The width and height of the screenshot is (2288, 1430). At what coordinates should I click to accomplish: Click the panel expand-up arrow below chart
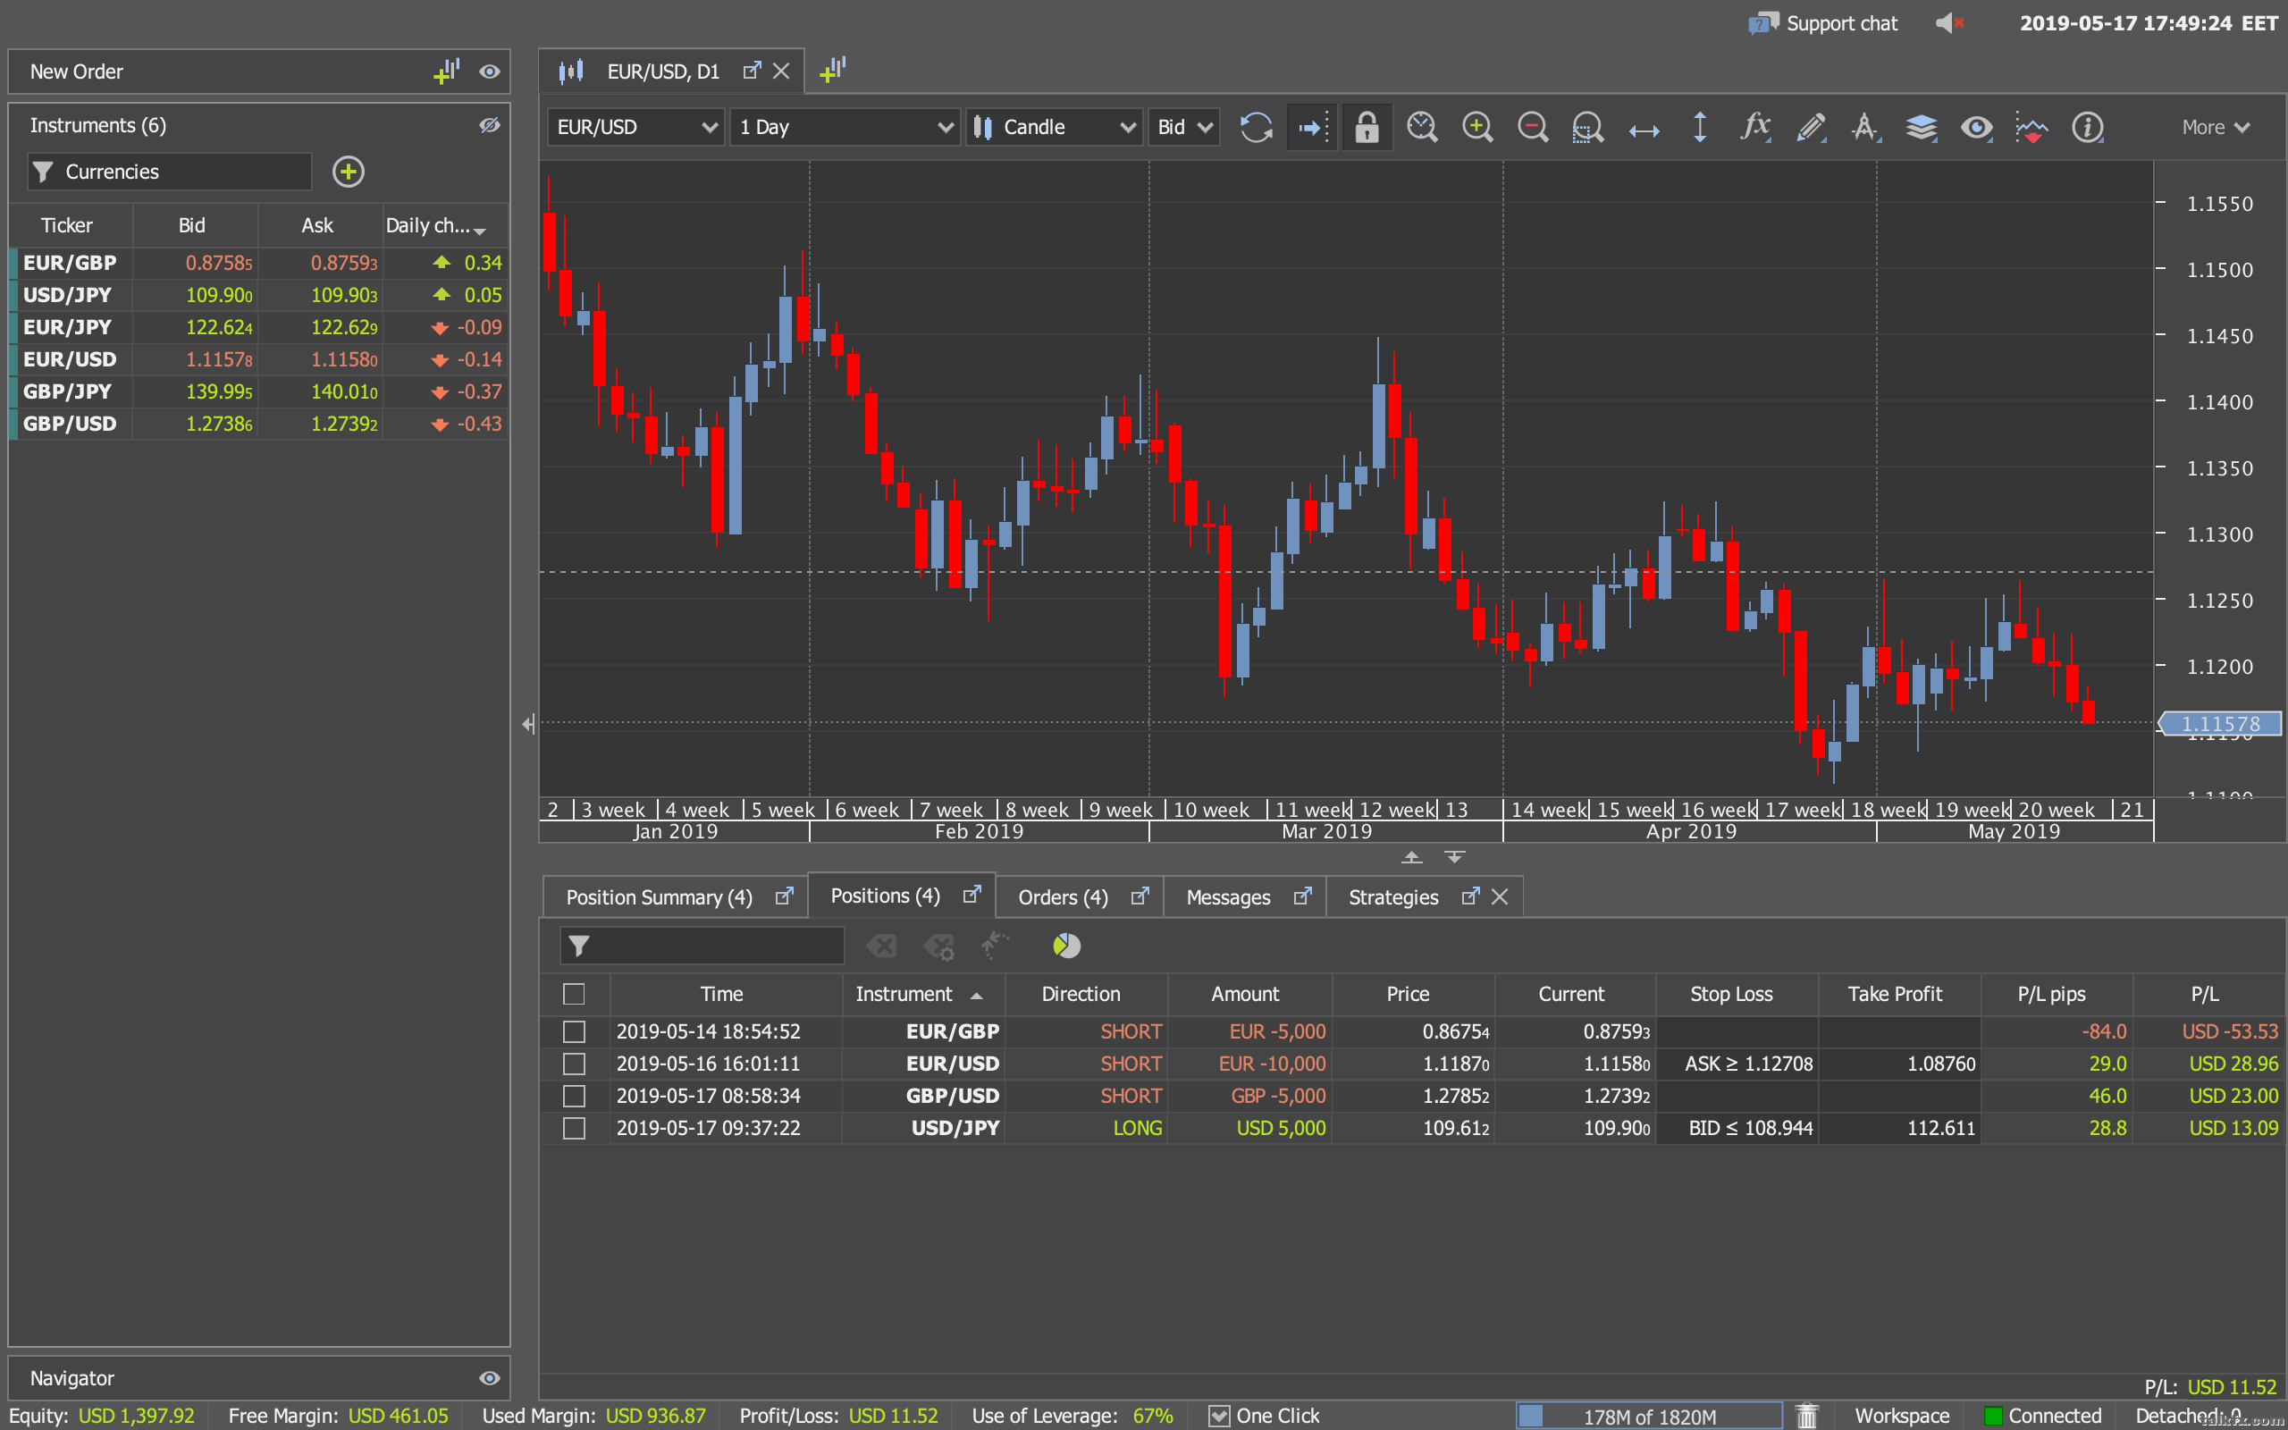(1411, 857)
